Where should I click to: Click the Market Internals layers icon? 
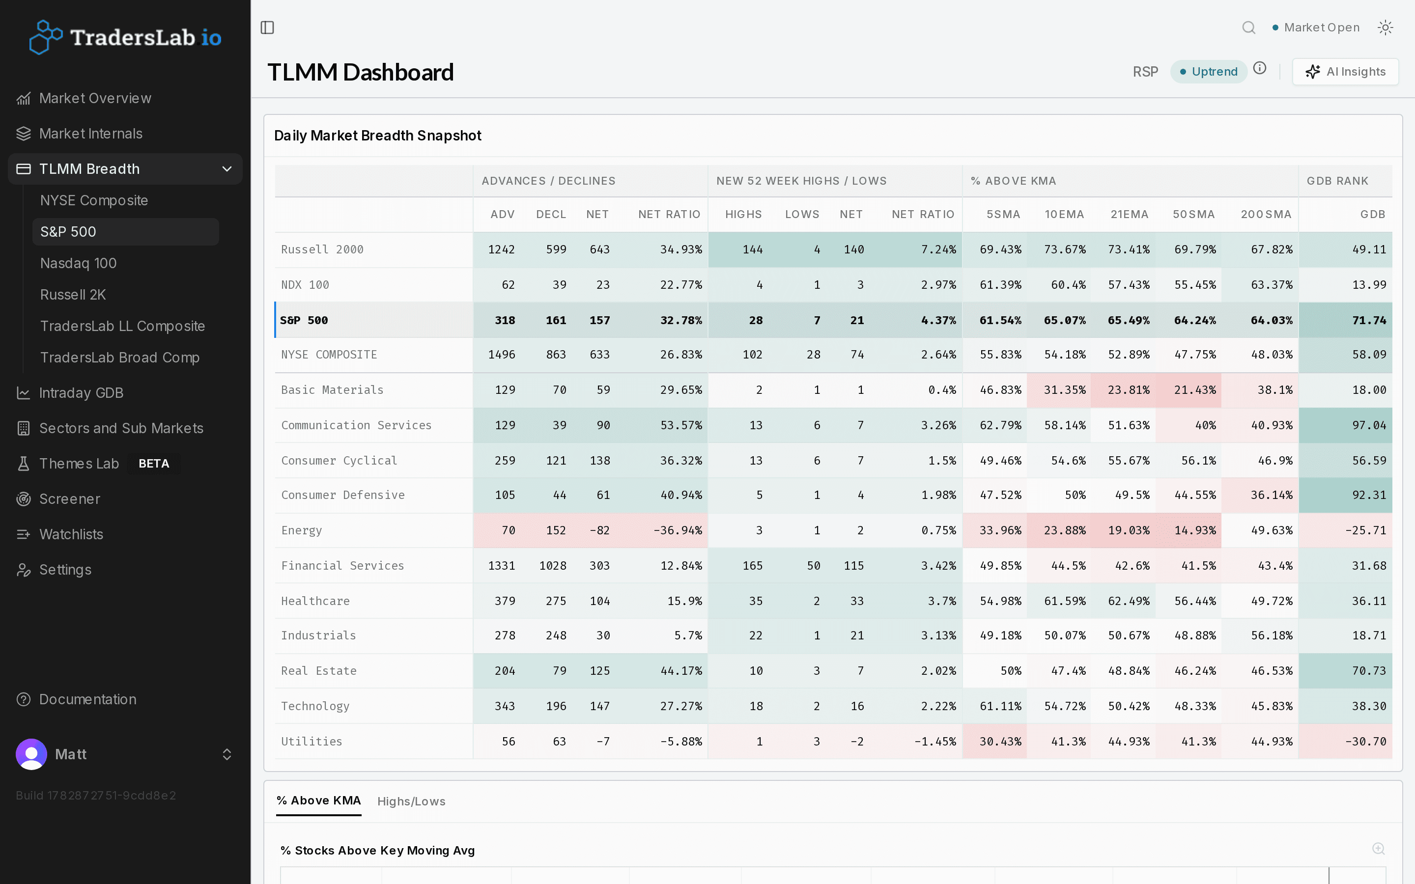24,133
